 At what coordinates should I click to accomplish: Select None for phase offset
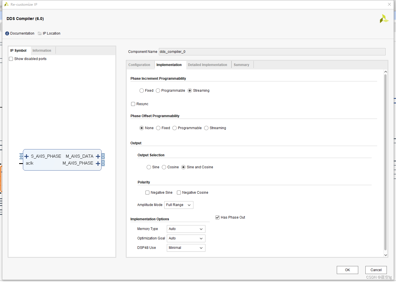click(x=142, y=128)
